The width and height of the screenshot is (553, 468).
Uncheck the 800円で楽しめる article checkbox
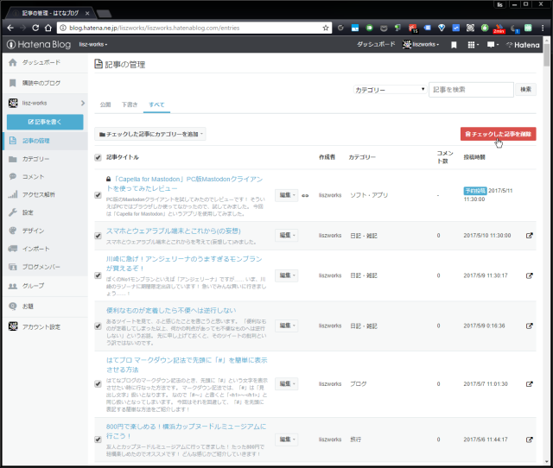(98, 440)
